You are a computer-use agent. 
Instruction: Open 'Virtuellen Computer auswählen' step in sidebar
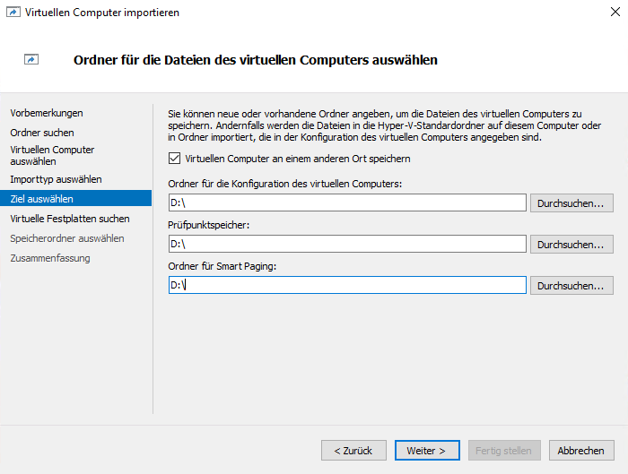click(52, 156)
